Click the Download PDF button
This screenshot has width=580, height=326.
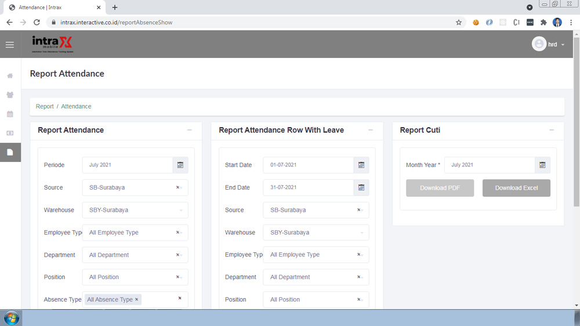440,188
